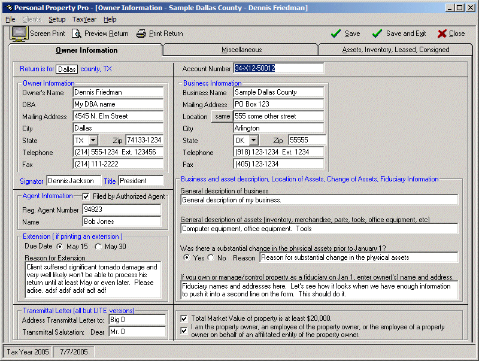
Task: Click the Business Name field
Action: [278, 92]
